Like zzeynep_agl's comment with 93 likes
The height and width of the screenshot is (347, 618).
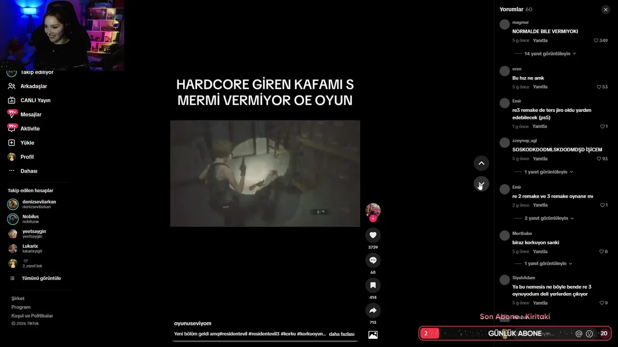(599, 159)
